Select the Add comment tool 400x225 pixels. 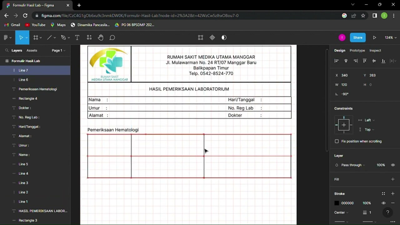[x=112, y=37]
